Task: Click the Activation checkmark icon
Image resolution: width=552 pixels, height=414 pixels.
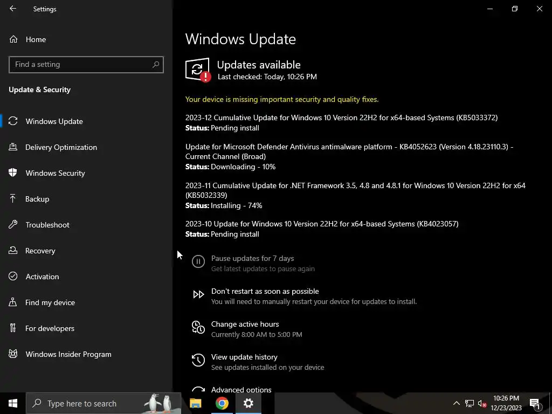Action: tap(13, 276)
